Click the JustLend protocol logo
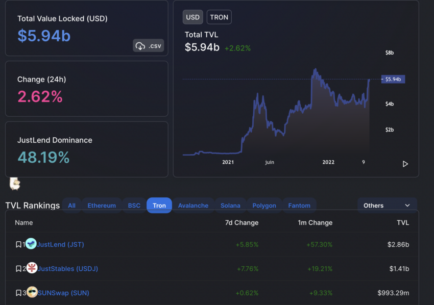This screenshot has height=305, width=434. point(31,244)
